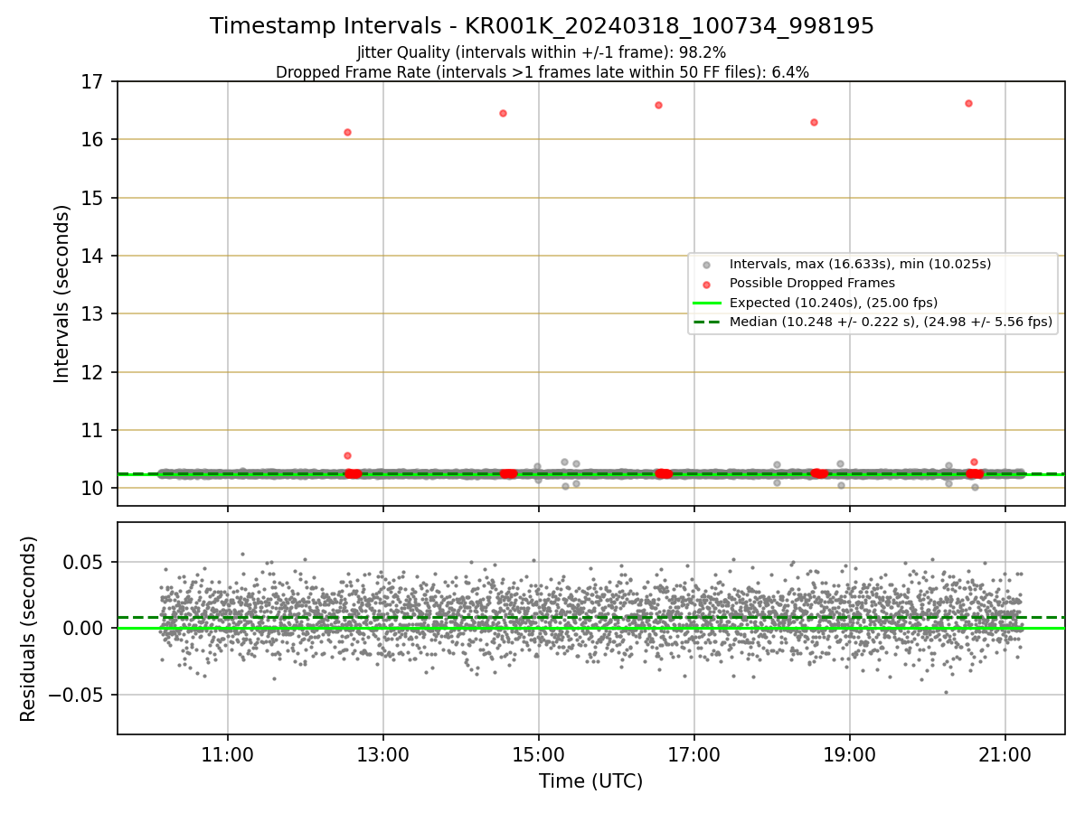Click the -0.05 tick label on residuals axis
This screenshot has height=813, width=1085.
(79, 695)
